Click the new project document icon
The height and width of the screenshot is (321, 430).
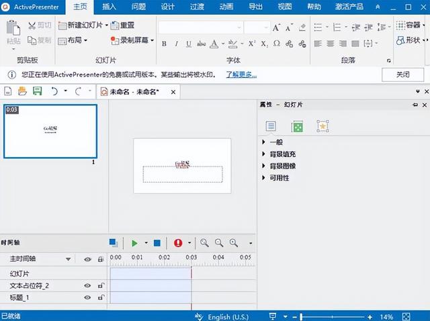(x=8, y=91)
